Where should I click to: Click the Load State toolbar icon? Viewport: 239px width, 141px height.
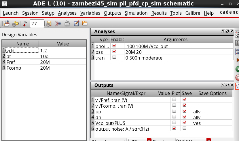point(7,24)
